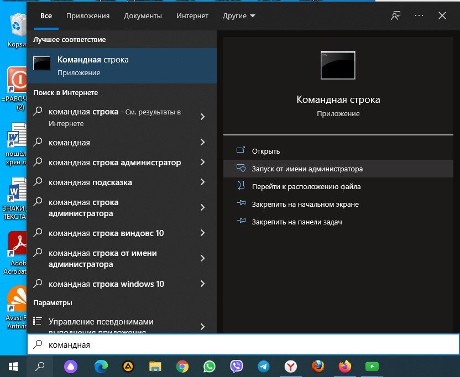460x377 pixels.
Task: Expand arrow for командная строка администратора
Action: (x=202, y=207)
